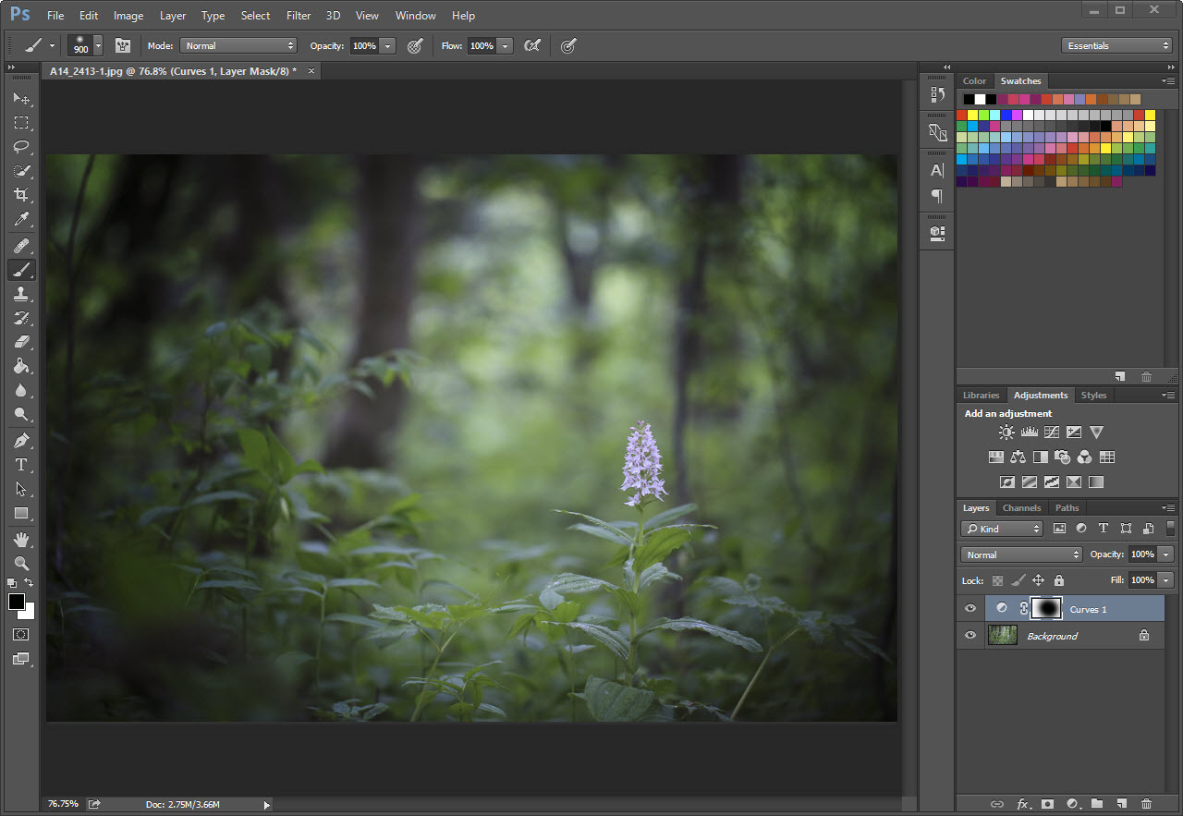This screenshot has width=1183, height=816.
Task: Add a Brightness/Contrast adjustment
Action: point(1006,432)
